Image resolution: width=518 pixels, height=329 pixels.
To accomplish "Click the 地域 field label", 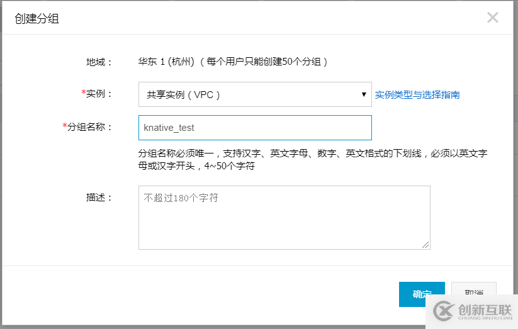I will point(99,62).
